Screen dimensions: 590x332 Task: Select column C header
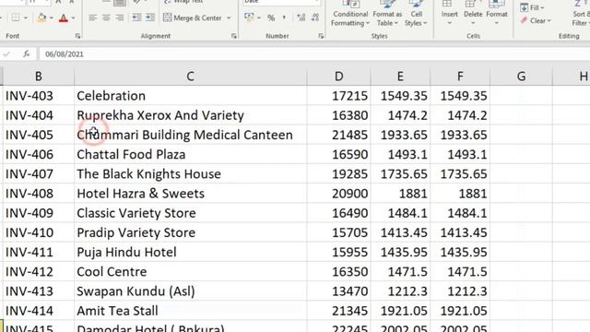191,77
